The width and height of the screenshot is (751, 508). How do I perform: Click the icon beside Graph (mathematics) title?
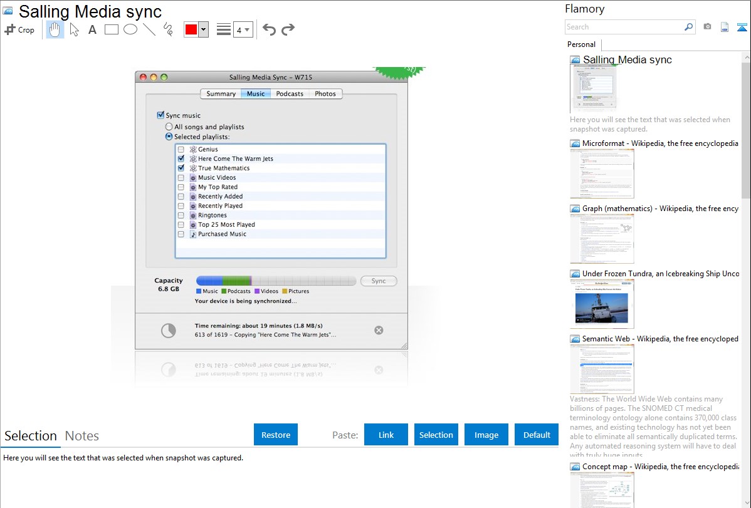coord(575,209)
